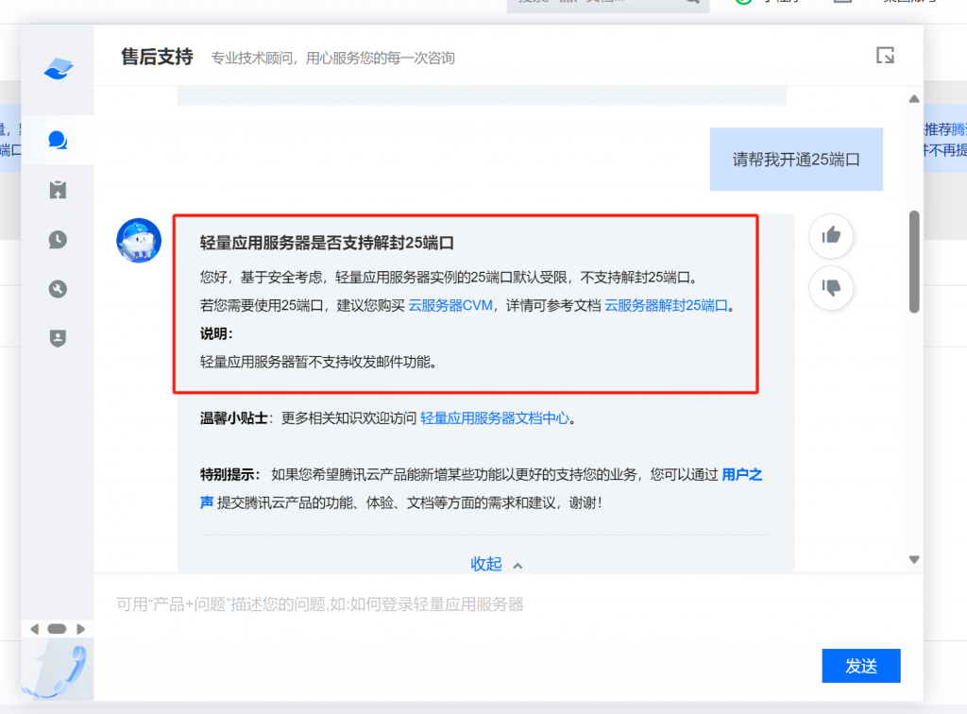Click the sidebar scroll right arrow
This screenshot has width=967, height=714.
[x=81, y=629]
